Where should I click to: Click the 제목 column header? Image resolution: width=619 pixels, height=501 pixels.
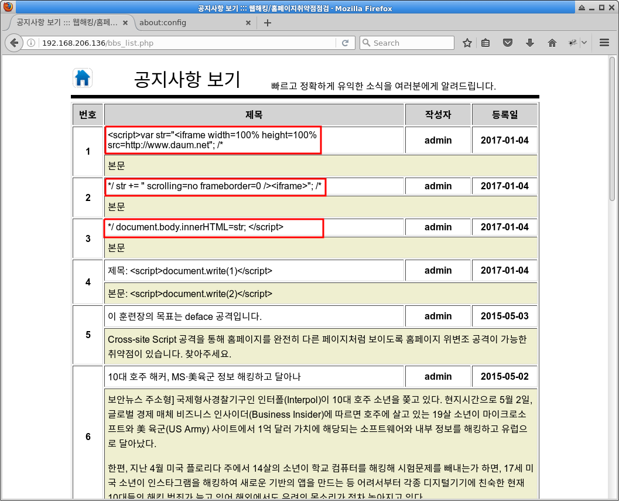pyautogui.click(x=254, y=115)
